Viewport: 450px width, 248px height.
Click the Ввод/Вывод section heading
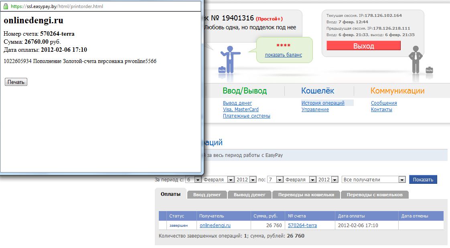[x=245, y=91]
